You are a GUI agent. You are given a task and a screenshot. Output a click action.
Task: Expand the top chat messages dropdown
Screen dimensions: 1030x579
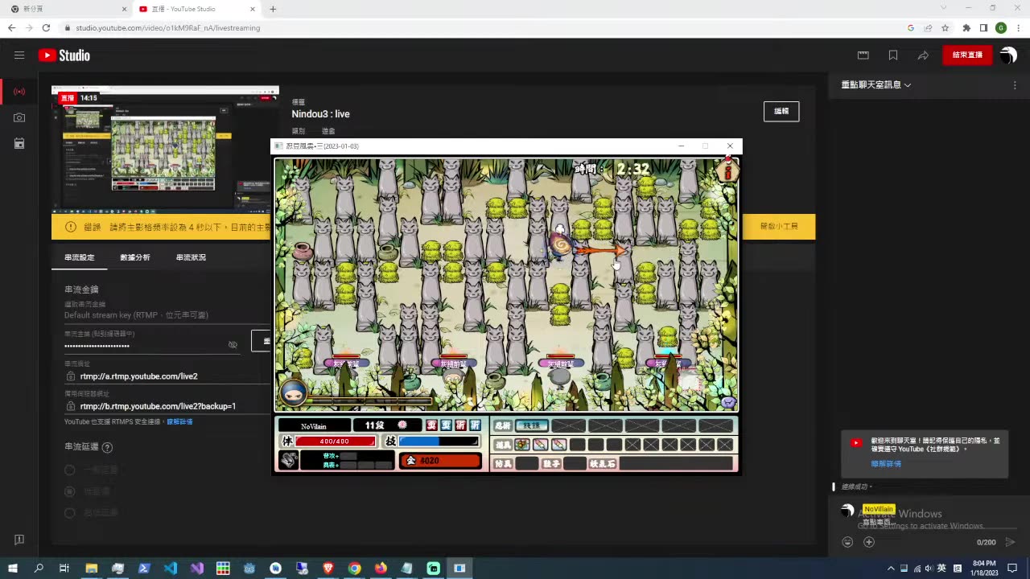click(x=876, y=85)
